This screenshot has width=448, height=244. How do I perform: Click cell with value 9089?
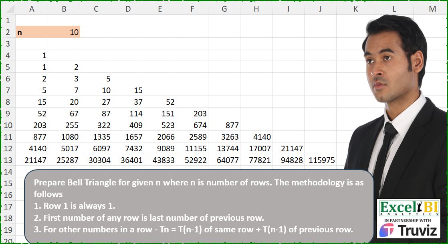[160, 148]
